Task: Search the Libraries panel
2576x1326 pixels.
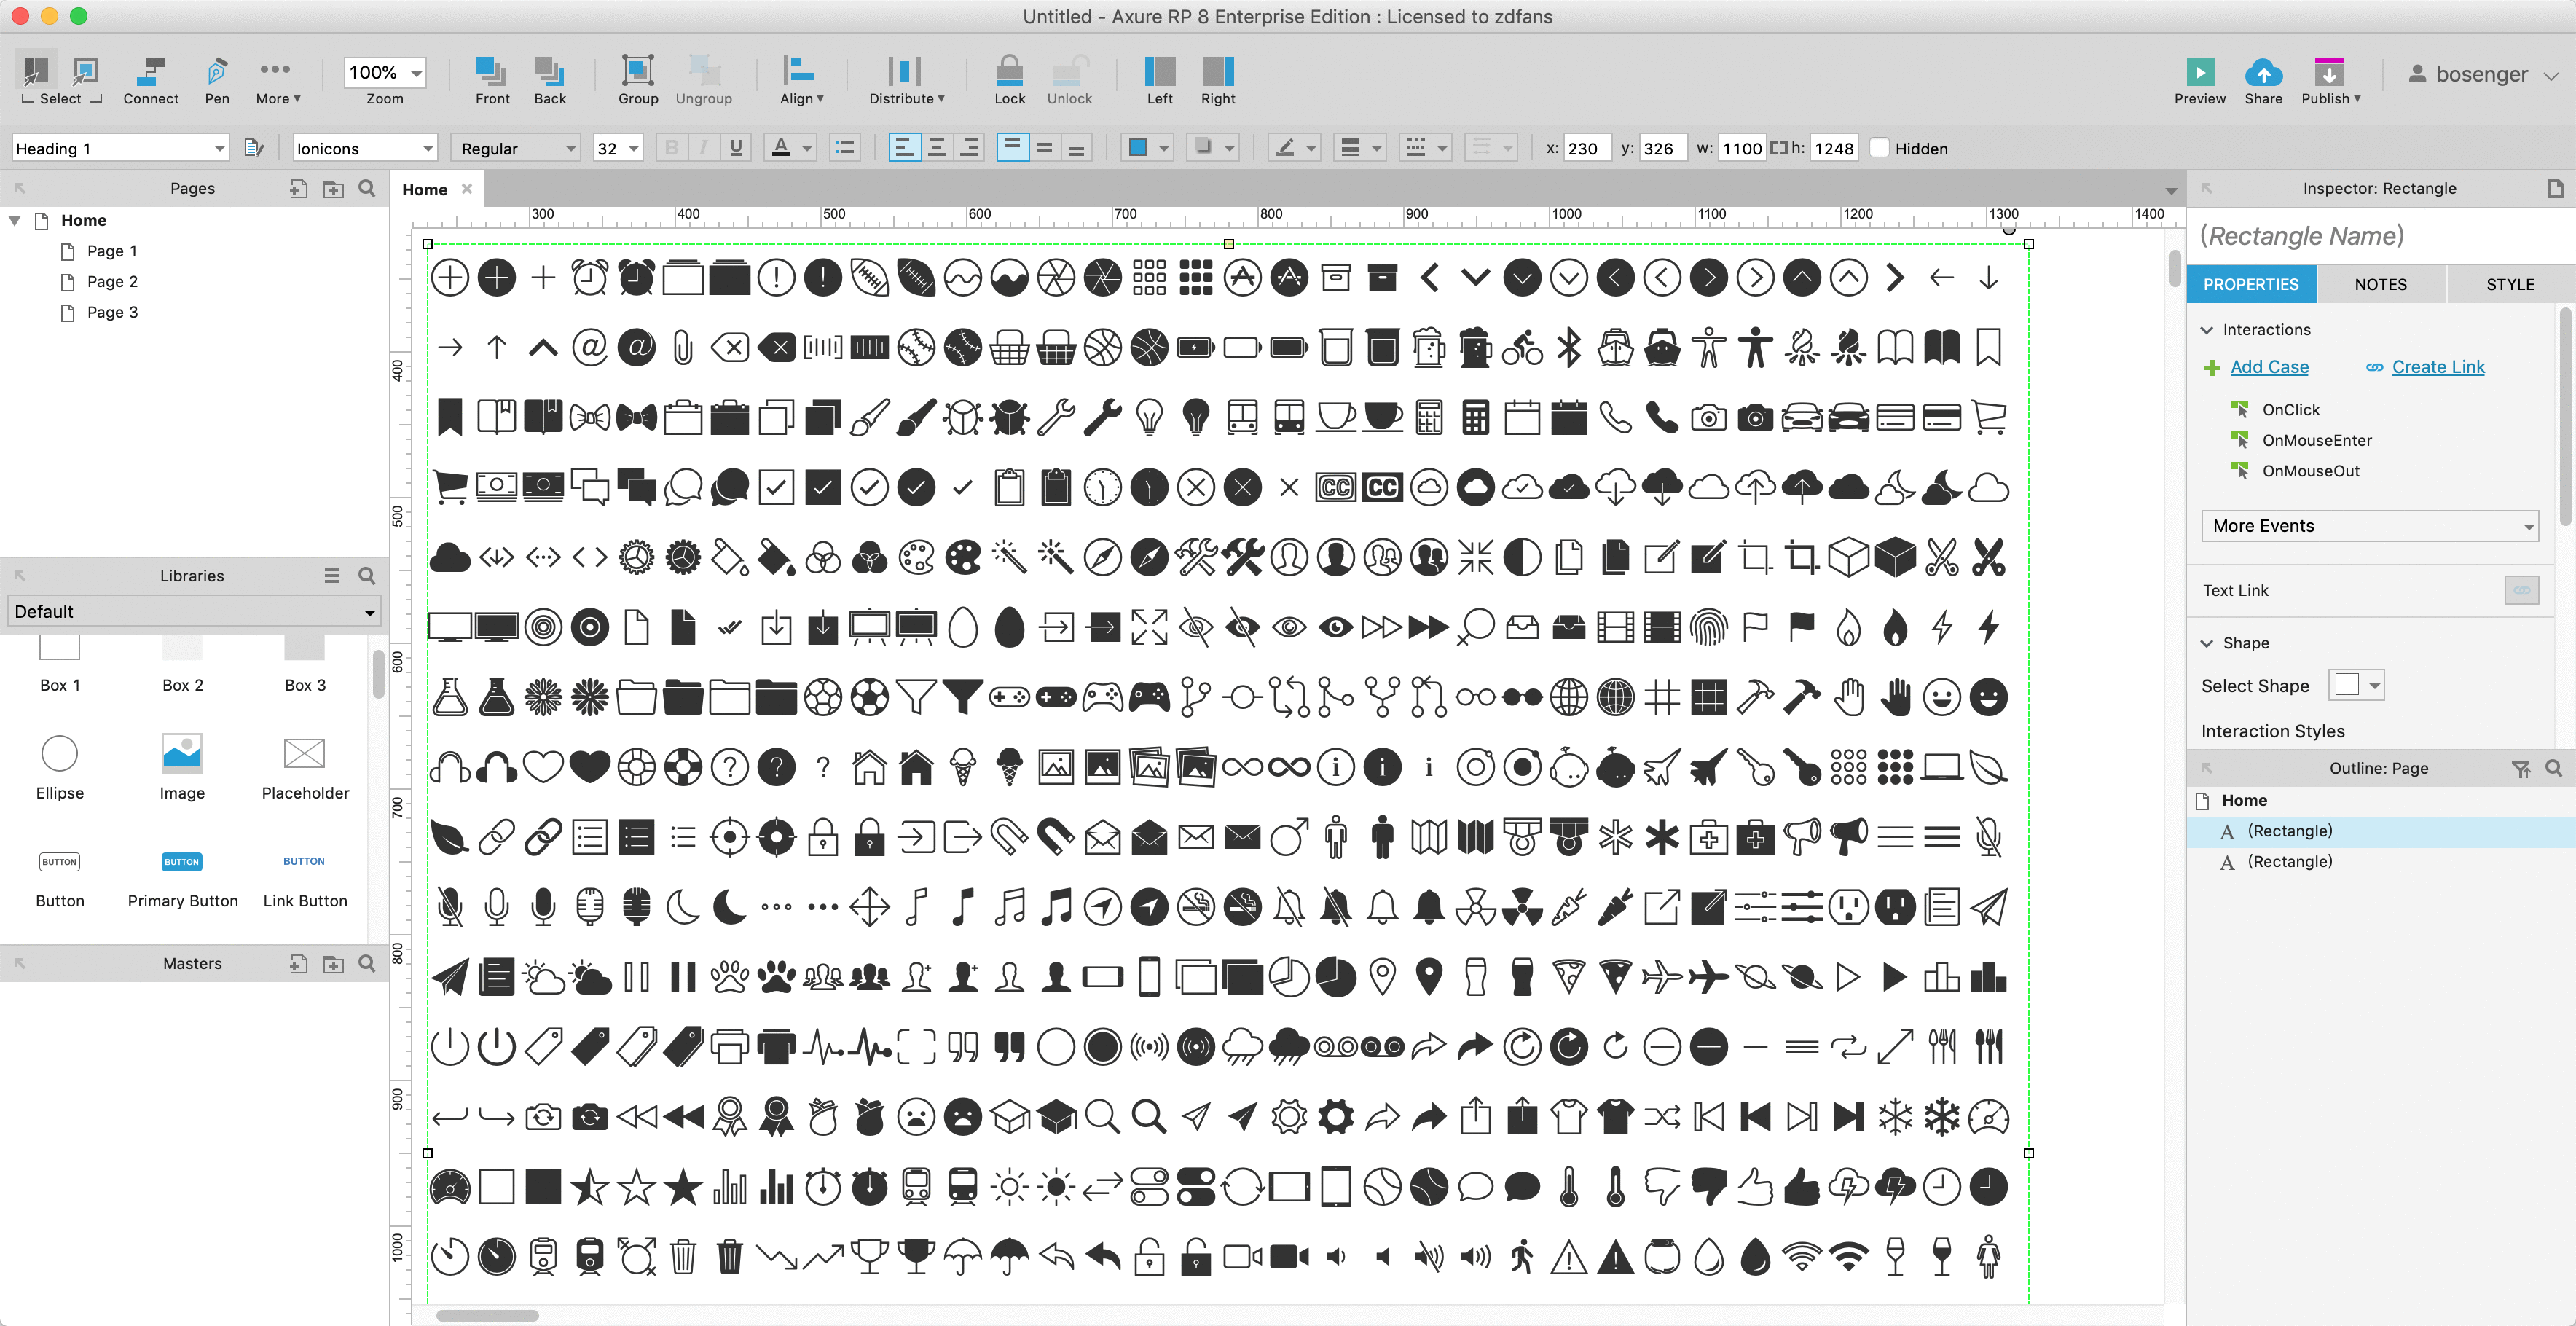Action: pos(367,575)
